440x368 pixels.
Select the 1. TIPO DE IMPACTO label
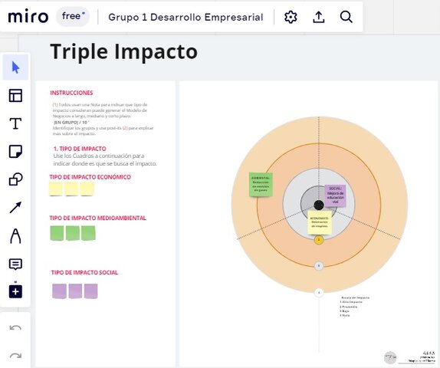pos(80,149)
